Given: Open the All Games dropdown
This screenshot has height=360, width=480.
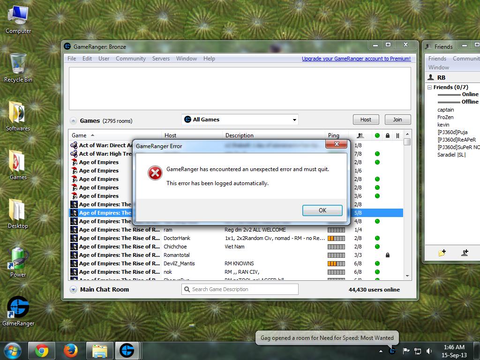Looking at the screenshot, I should click(240, 120).
